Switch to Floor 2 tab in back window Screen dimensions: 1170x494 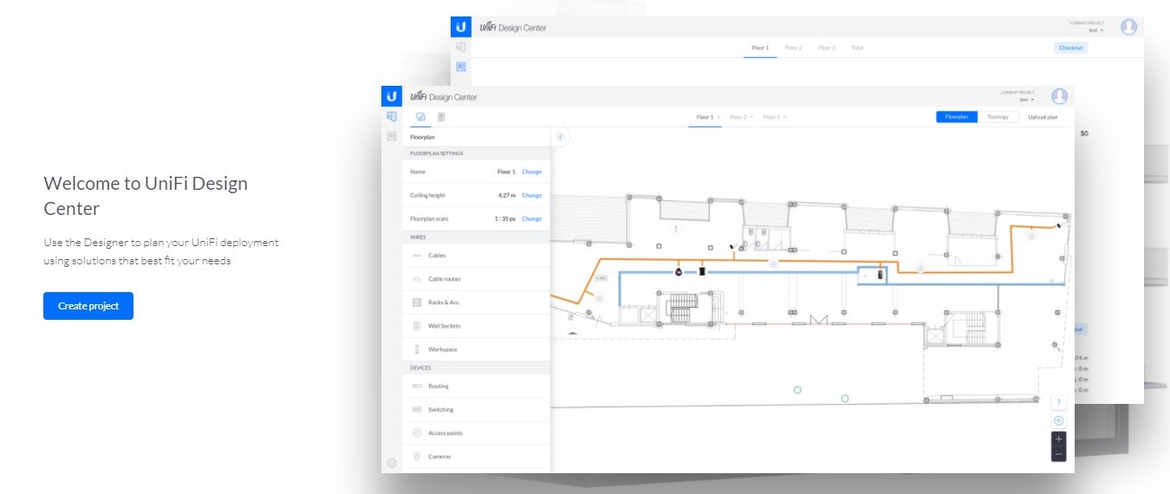[793, 48]
